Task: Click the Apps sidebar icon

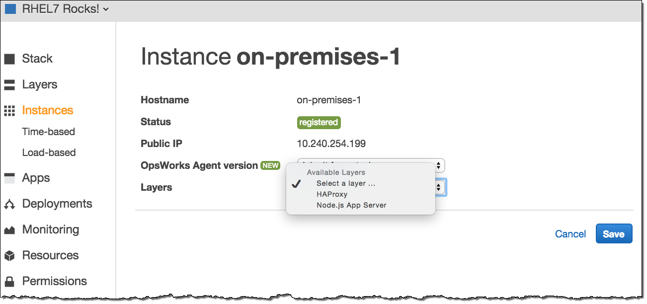Action: point(9,178)
